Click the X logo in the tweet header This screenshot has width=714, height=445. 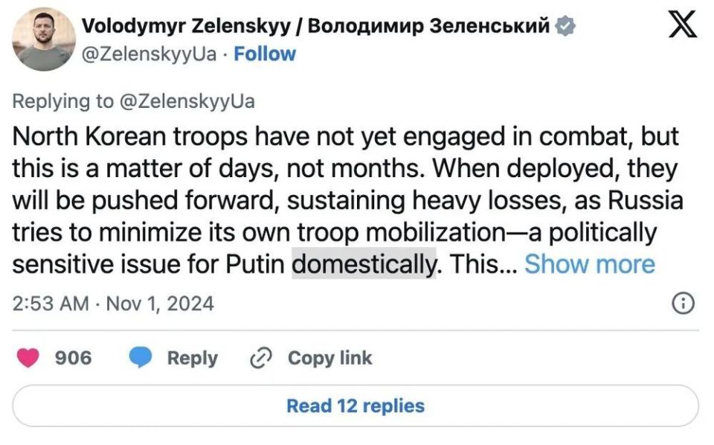682,24
